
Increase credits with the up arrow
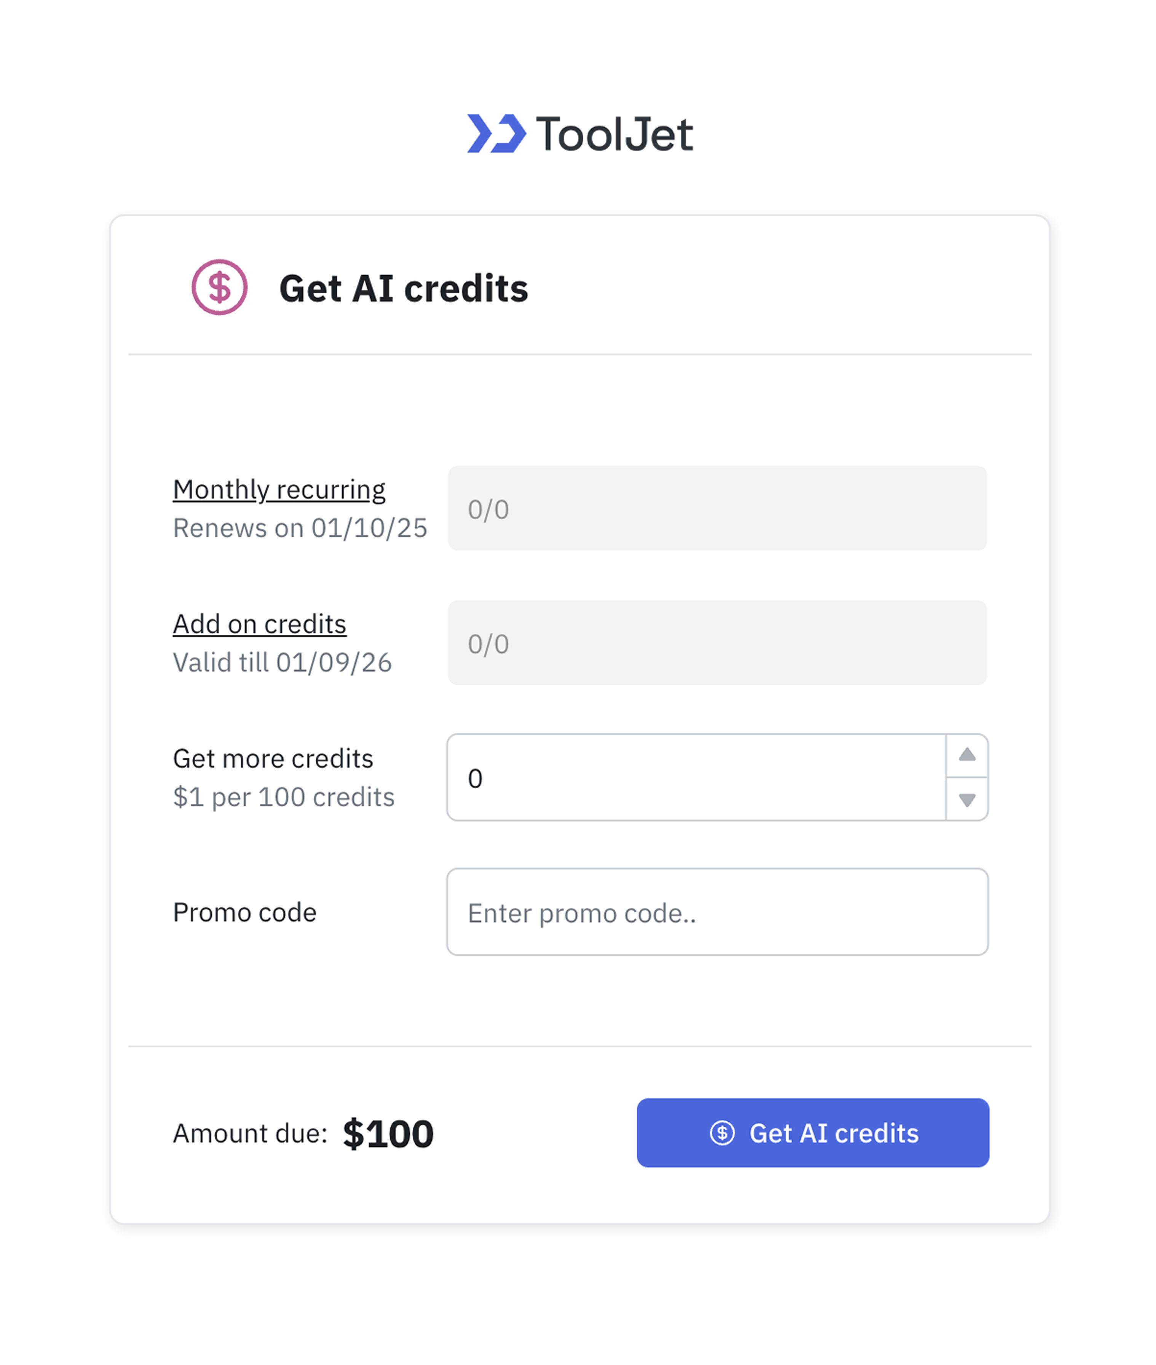tap(967, 755)
